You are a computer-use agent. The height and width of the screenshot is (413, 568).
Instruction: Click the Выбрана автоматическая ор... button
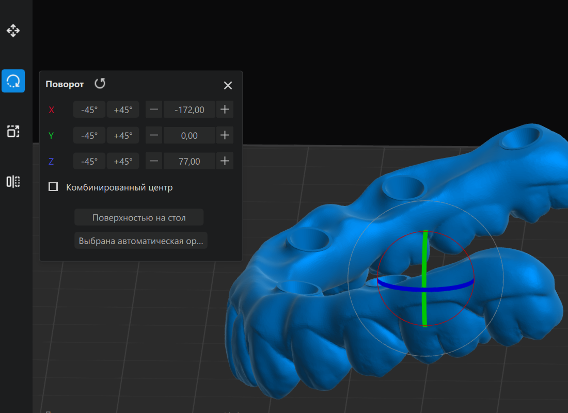coord(141,241)
